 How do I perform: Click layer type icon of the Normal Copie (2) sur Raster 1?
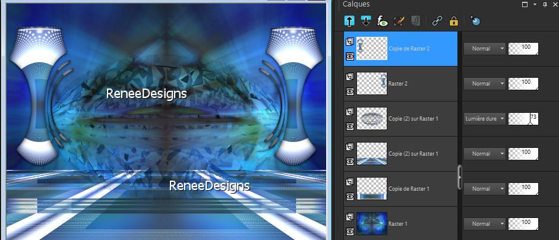coord(349,147)
